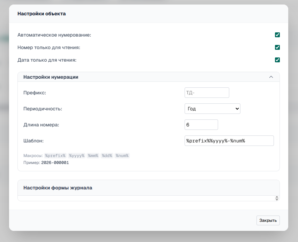Focus the Префикс input field
Viewport: 298px width, 242px height.
pyautogui.click(x=207, y=93)
